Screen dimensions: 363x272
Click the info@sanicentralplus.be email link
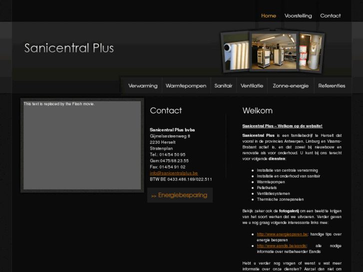(x=174, y=173)
